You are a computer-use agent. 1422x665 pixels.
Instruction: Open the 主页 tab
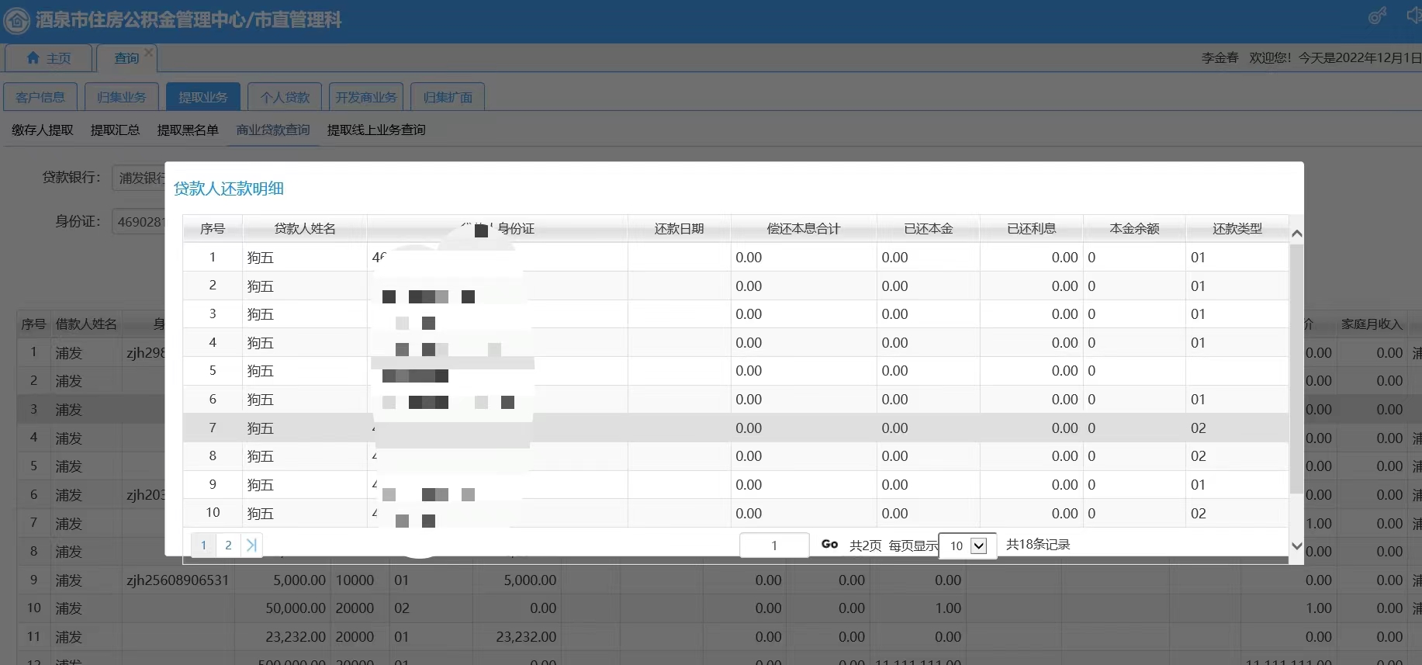tap(49, 58)
